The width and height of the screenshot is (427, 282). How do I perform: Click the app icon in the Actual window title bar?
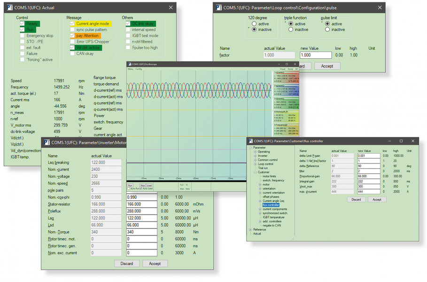[9, 8]
